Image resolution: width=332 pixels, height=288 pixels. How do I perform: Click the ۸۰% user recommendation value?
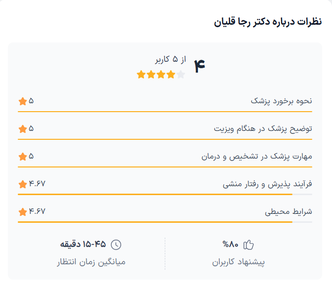click(231, 245)
